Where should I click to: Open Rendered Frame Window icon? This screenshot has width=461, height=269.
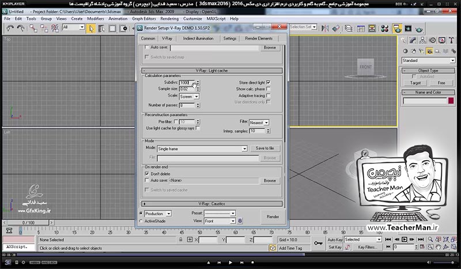click(x=408, y=28)
